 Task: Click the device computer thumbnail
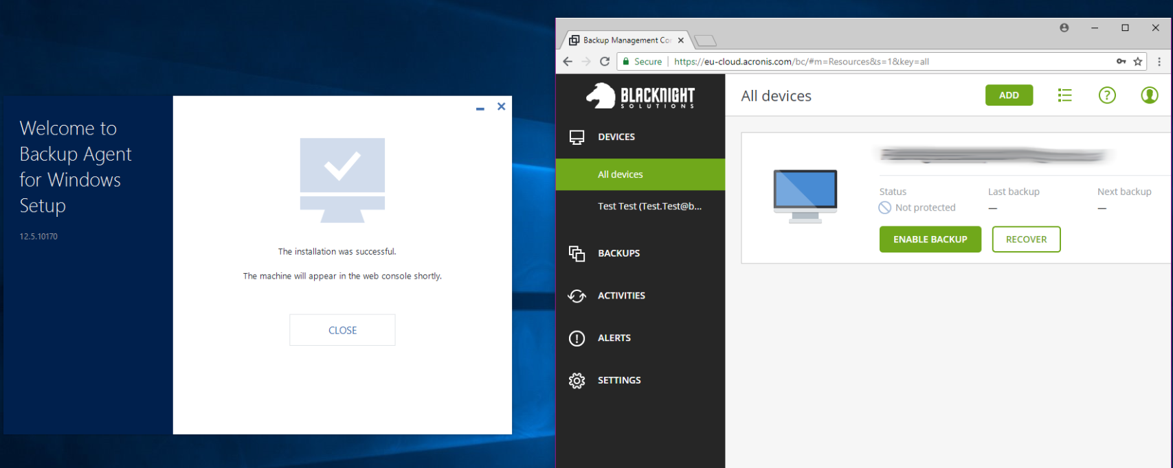pyautogui.click(x=805, y=196)
